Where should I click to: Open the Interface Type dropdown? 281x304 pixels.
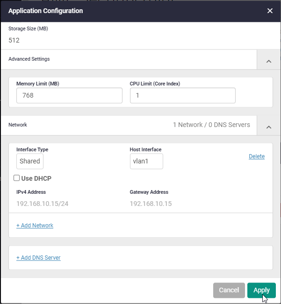coord(30,162)
